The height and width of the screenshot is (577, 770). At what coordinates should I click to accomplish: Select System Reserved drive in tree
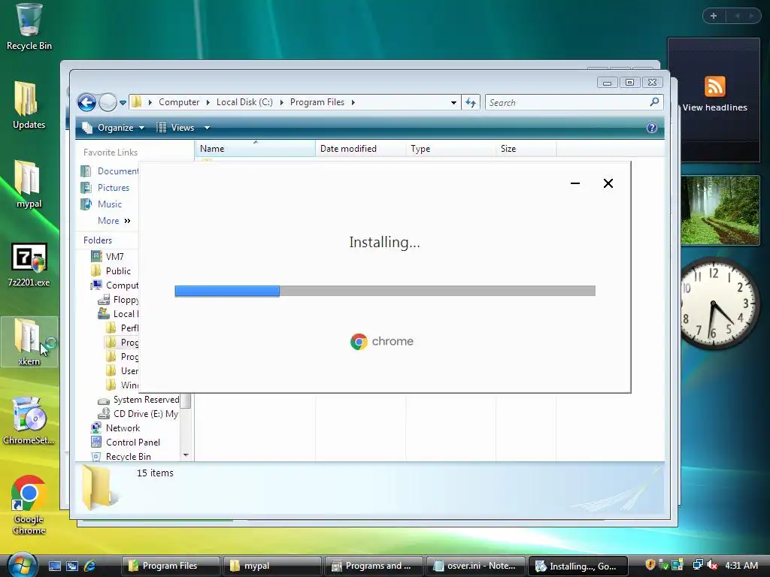[x=139, y=400]
